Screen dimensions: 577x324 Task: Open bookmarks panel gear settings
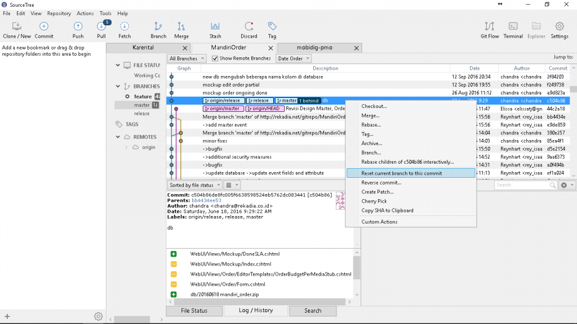coord(98,316)
